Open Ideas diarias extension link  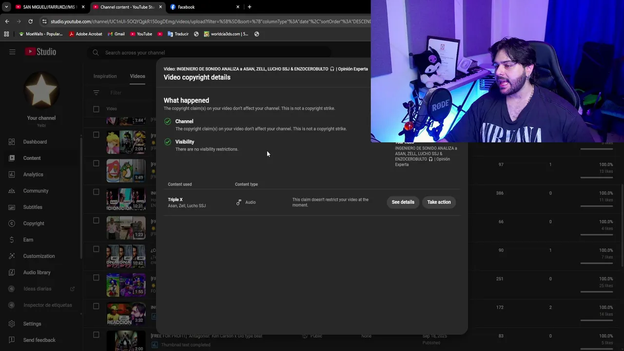37,289
